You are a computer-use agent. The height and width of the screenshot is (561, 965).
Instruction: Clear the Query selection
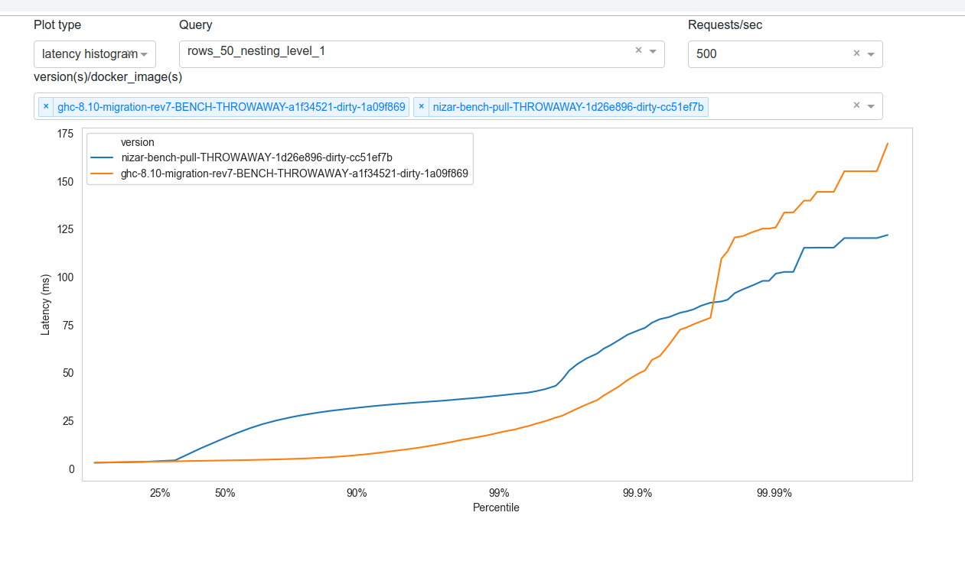[638, 50]
